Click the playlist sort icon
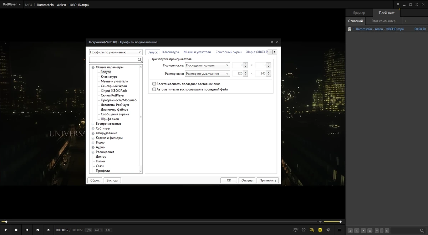Image resolution: width=428 pixels, height=235 pixels. 387,231
